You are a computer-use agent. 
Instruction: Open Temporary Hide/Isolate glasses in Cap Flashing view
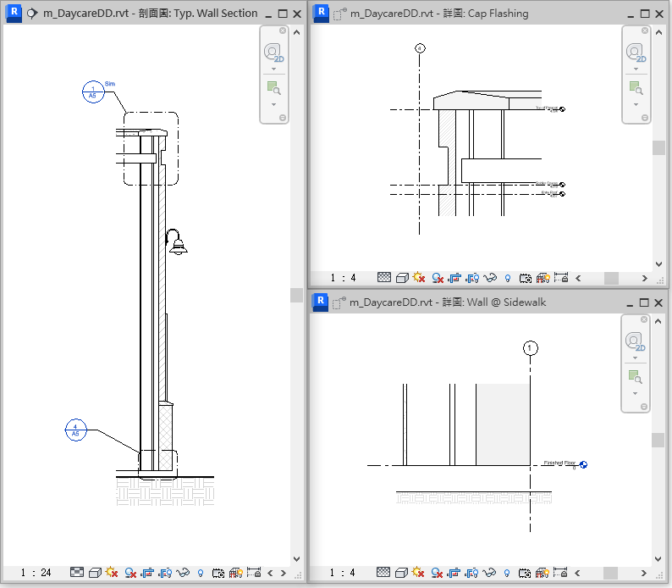(x=490, y=278)
